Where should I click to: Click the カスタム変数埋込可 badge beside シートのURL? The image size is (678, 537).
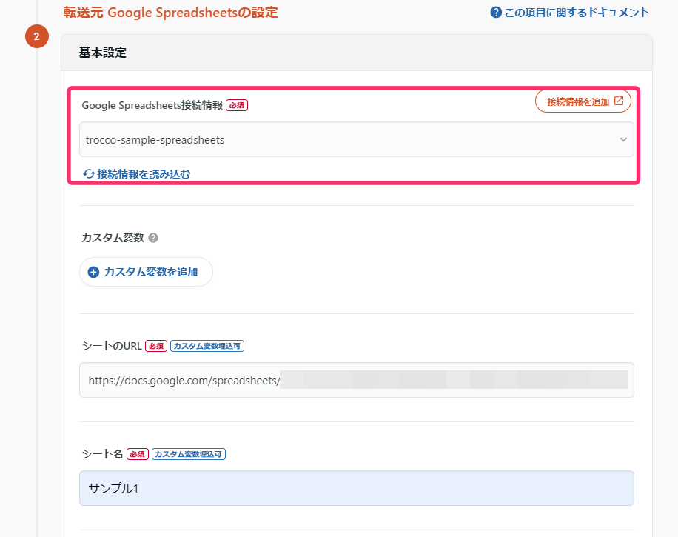pos(207,346)
